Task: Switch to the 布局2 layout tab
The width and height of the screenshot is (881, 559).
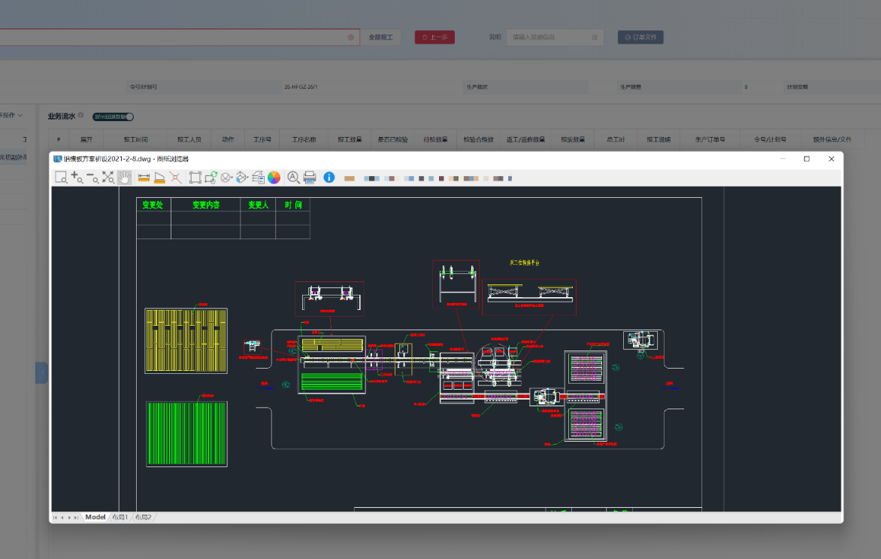Action: (143, 518)
